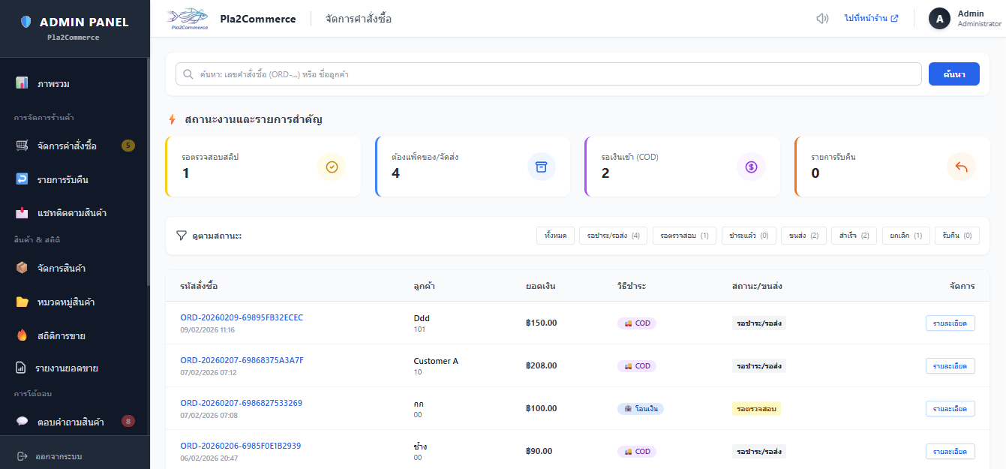
Task: Open จัดการสินค้า menu item
Action: pyautogui.click(x=74, y=268)
